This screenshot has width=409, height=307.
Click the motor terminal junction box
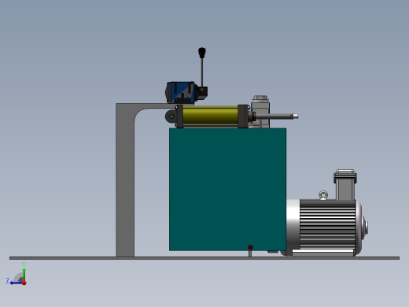(x=345, y=185)
